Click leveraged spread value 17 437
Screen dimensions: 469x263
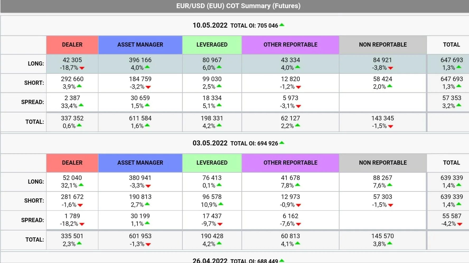[x=212, y=216]
